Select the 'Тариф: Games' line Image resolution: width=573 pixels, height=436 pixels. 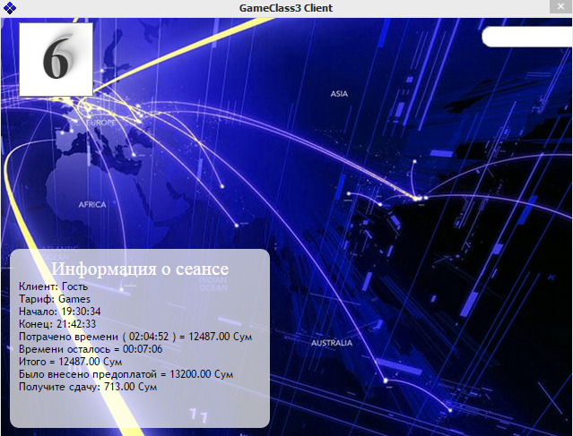(x=55, y=299)
